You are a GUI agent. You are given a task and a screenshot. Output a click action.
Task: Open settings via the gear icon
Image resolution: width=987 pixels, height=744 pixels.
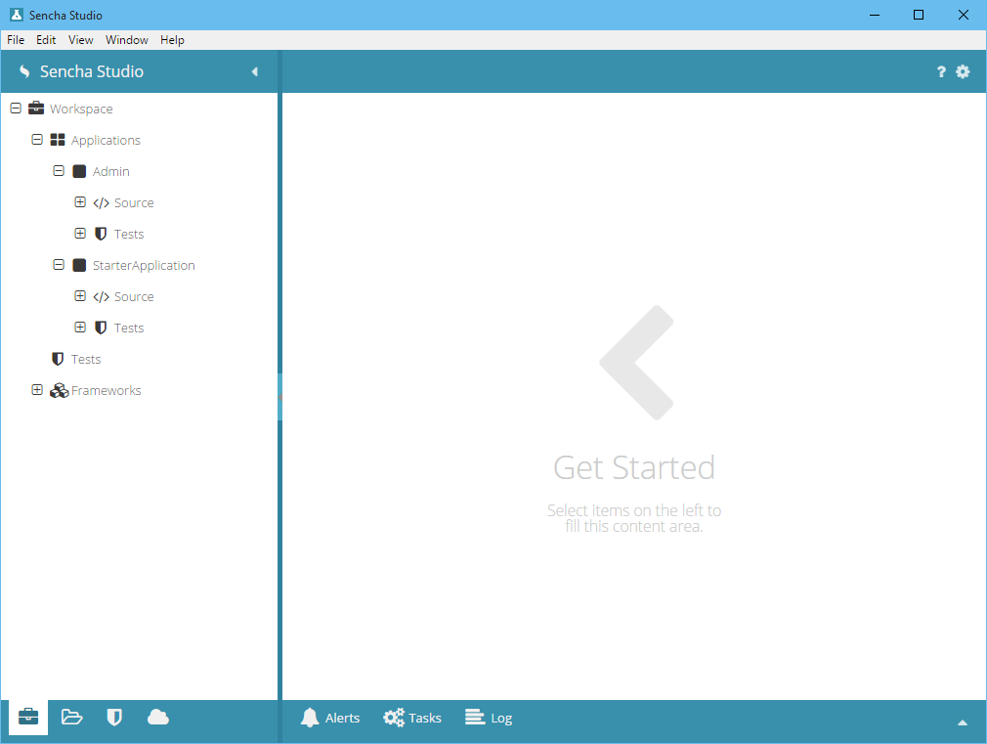(963, 71)
